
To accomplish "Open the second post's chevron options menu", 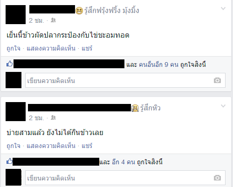I will tap(223, 106).
